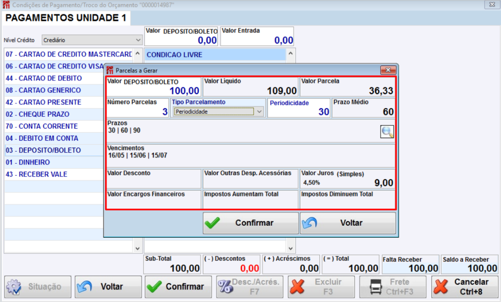Select 08 - CARTAO GENERICO
Image resolution: width=501 pixels, height=302 pixels.
tap(54, 91)
